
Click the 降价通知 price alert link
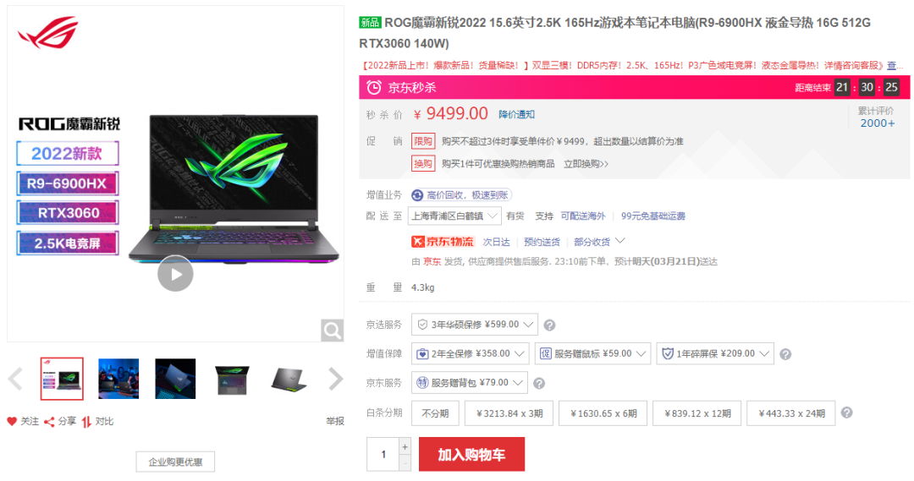click(516, 115)
